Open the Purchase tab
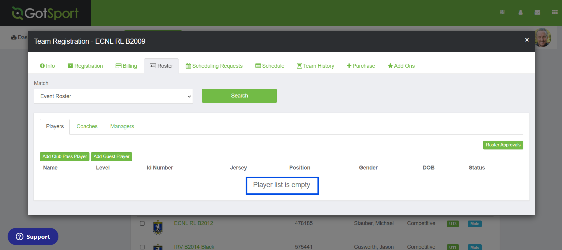Screen dimensions: 562x250 [361, 66]
